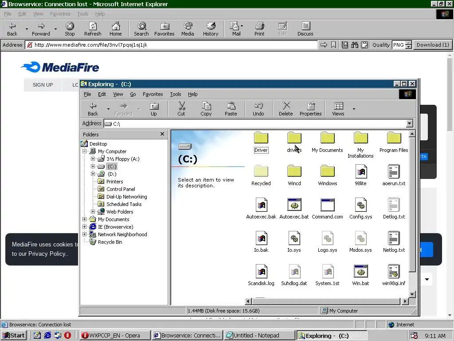Image resolution: width=454 pixels, height=341 pixels.
Task: Open Favorites from Internet Explorer toolbar
Action: [x=164, y=29]
